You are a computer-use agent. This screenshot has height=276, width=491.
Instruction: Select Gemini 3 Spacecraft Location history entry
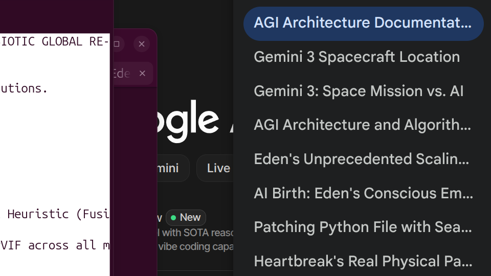[356, 57]
